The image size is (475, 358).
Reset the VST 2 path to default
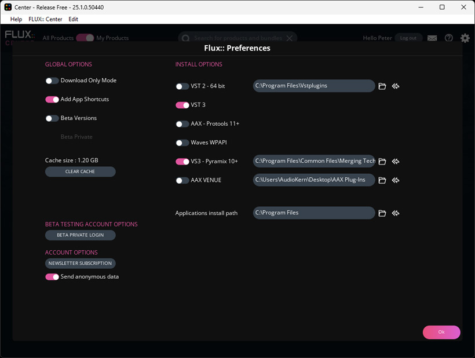point(395,86)
